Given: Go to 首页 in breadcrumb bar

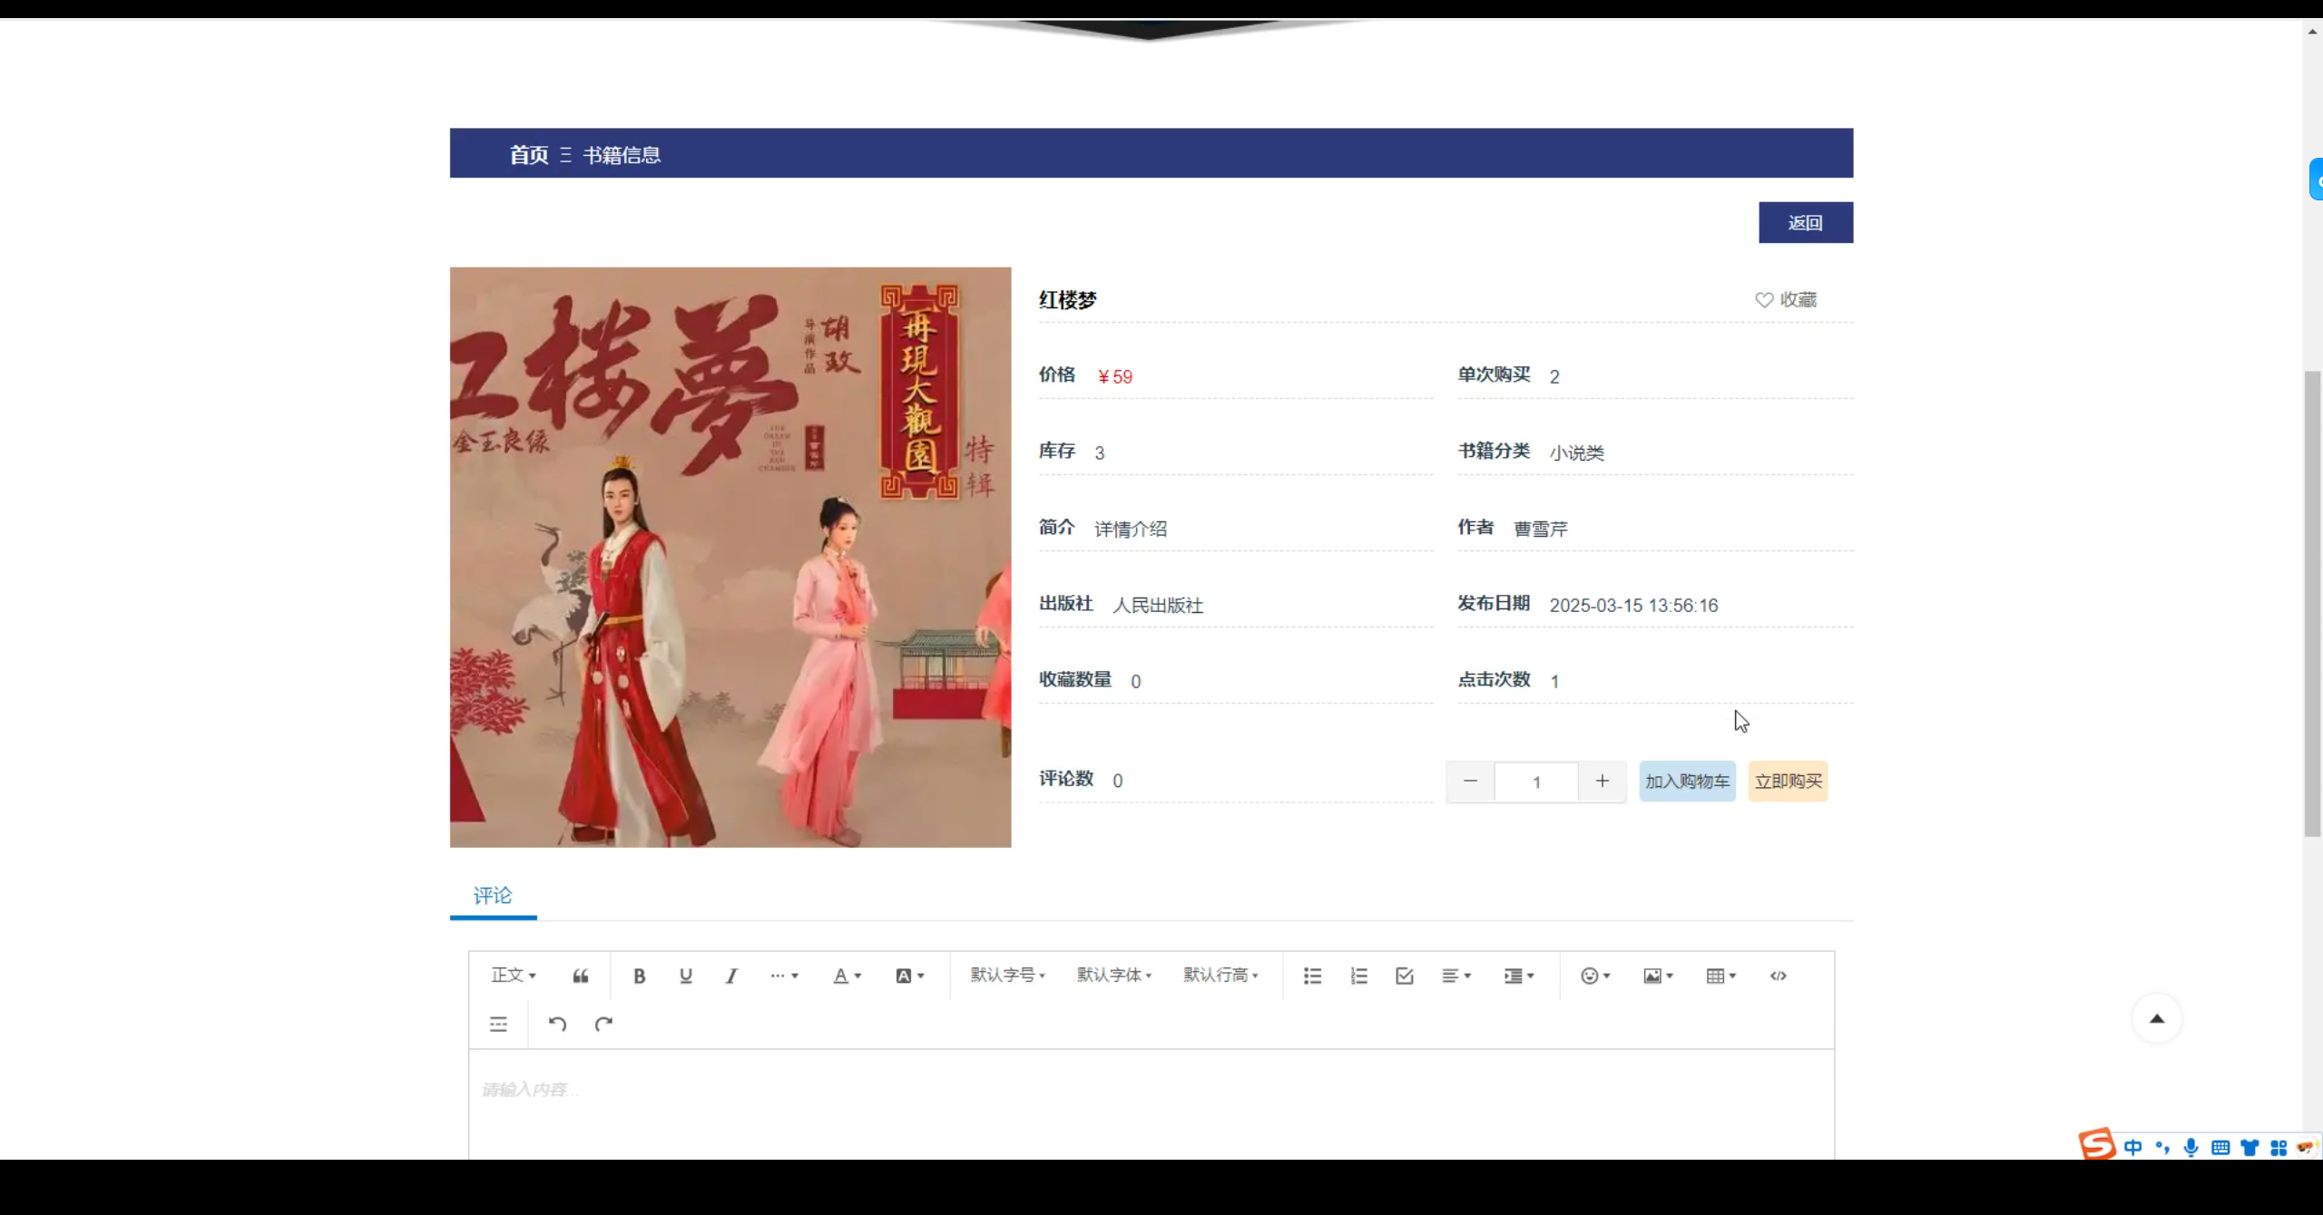Looking at the screenshot, I should [529, 155].
